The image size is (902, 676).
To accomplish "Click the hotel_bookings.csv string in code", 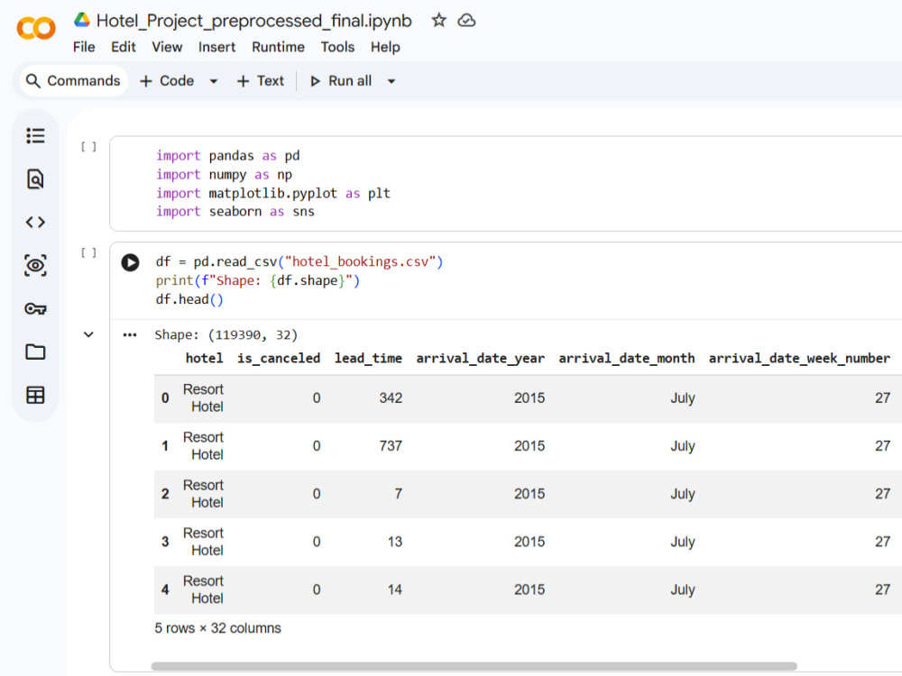I will pos(360,262).
